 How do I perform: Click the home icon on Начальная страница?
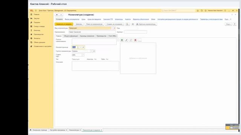coord(31,130)
